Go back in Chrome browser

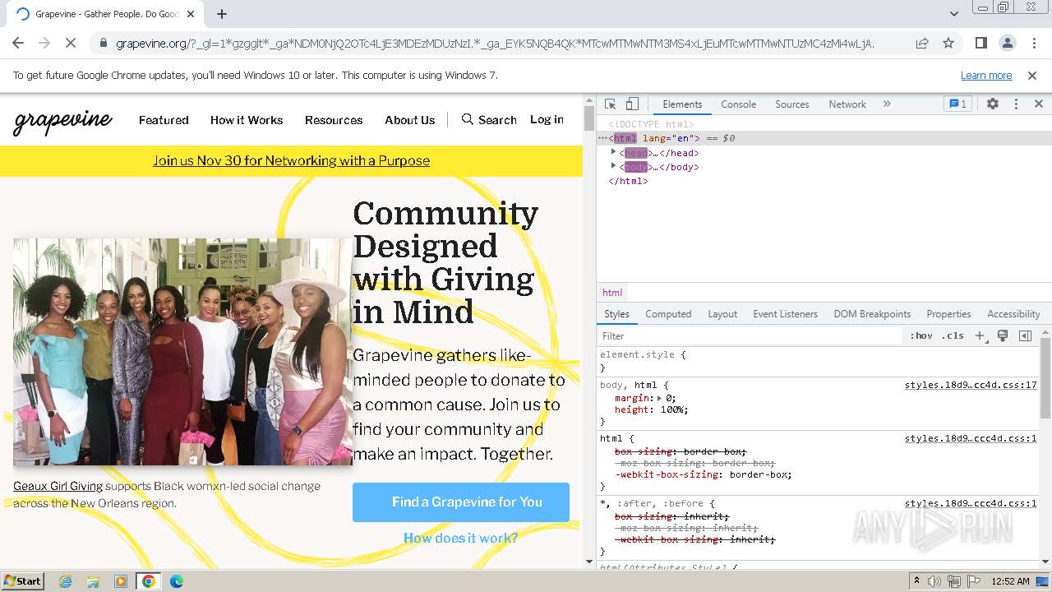pyautogui.click(x=18, y=43)
